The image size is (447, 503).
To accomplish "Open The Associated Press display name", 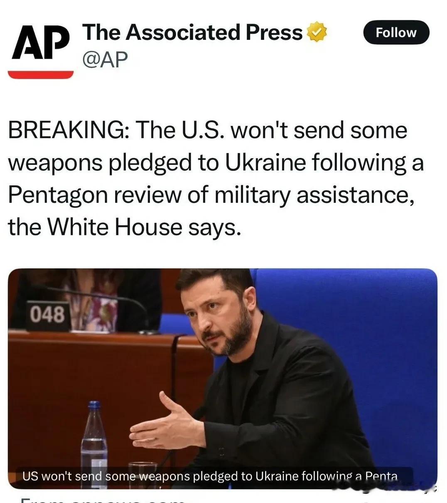I will click(x=193, y=32).
